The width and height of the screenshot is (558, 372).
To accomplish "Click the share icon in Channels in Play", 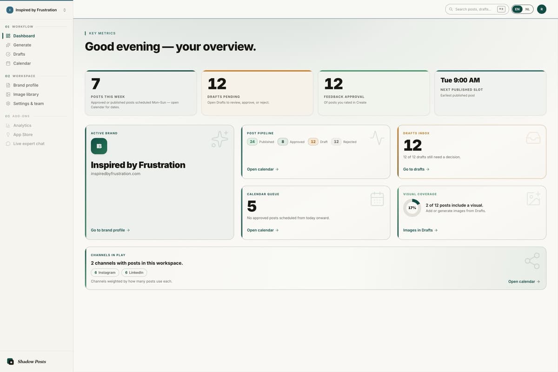I will 532,261.
